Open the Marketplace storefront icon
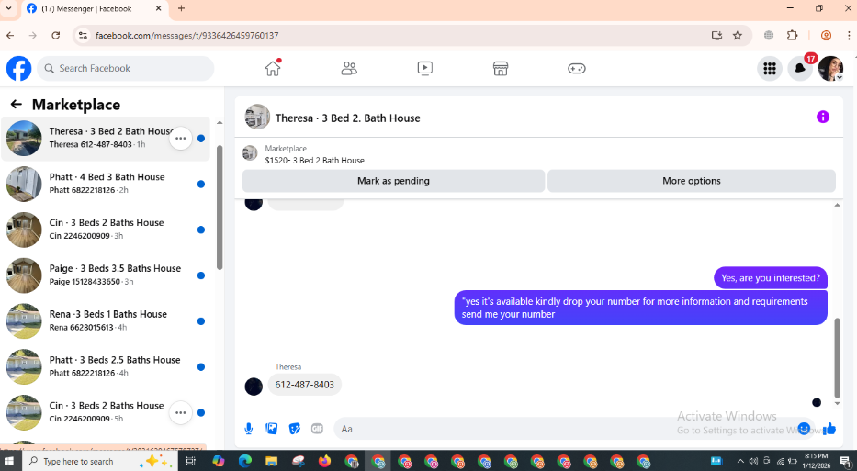This screenshot has height=471, width=857. (x=501, y=68)
